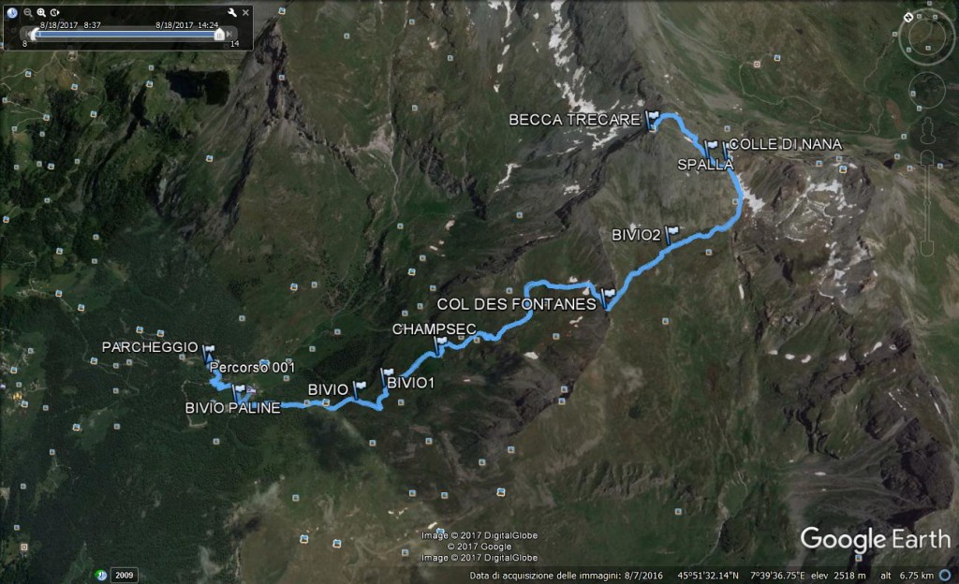Close the time slider panel
This screenshot has width=959, height=584.
tap(246, 12)
